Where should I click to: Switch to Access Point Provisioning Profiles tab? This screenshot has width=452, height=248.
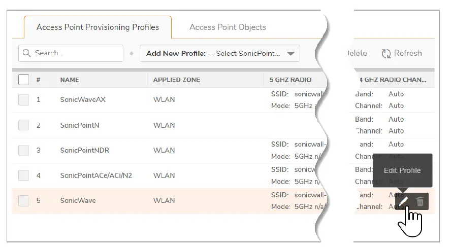[98, 27]
